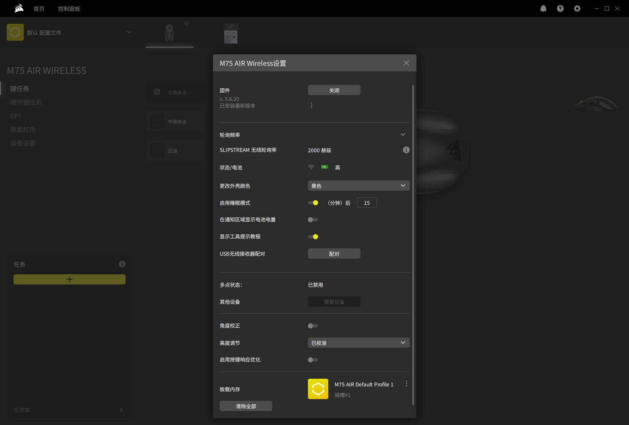This screenshot has height=425, width=629.
Task: Enable battery level in notification area toggle
Action: click(313, 220)
